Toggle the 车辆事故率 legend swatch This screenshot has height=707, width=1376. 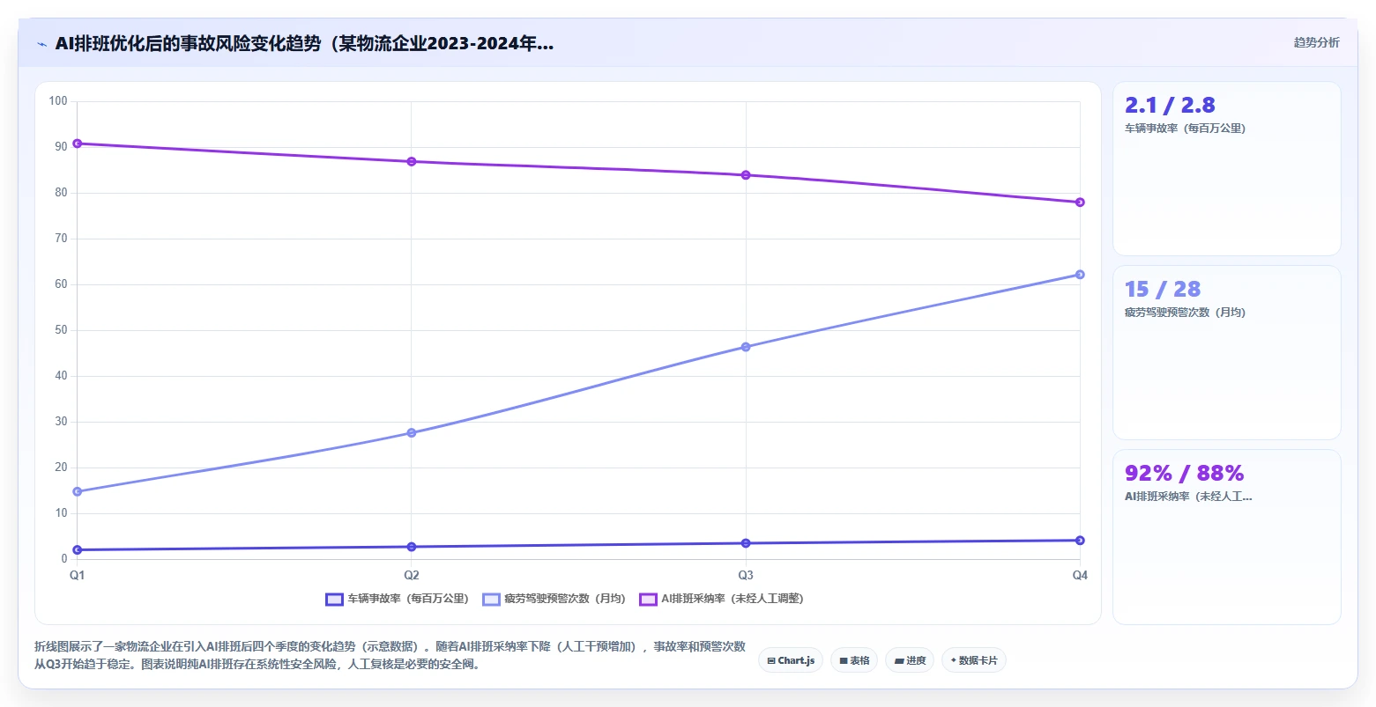(334, 600)
